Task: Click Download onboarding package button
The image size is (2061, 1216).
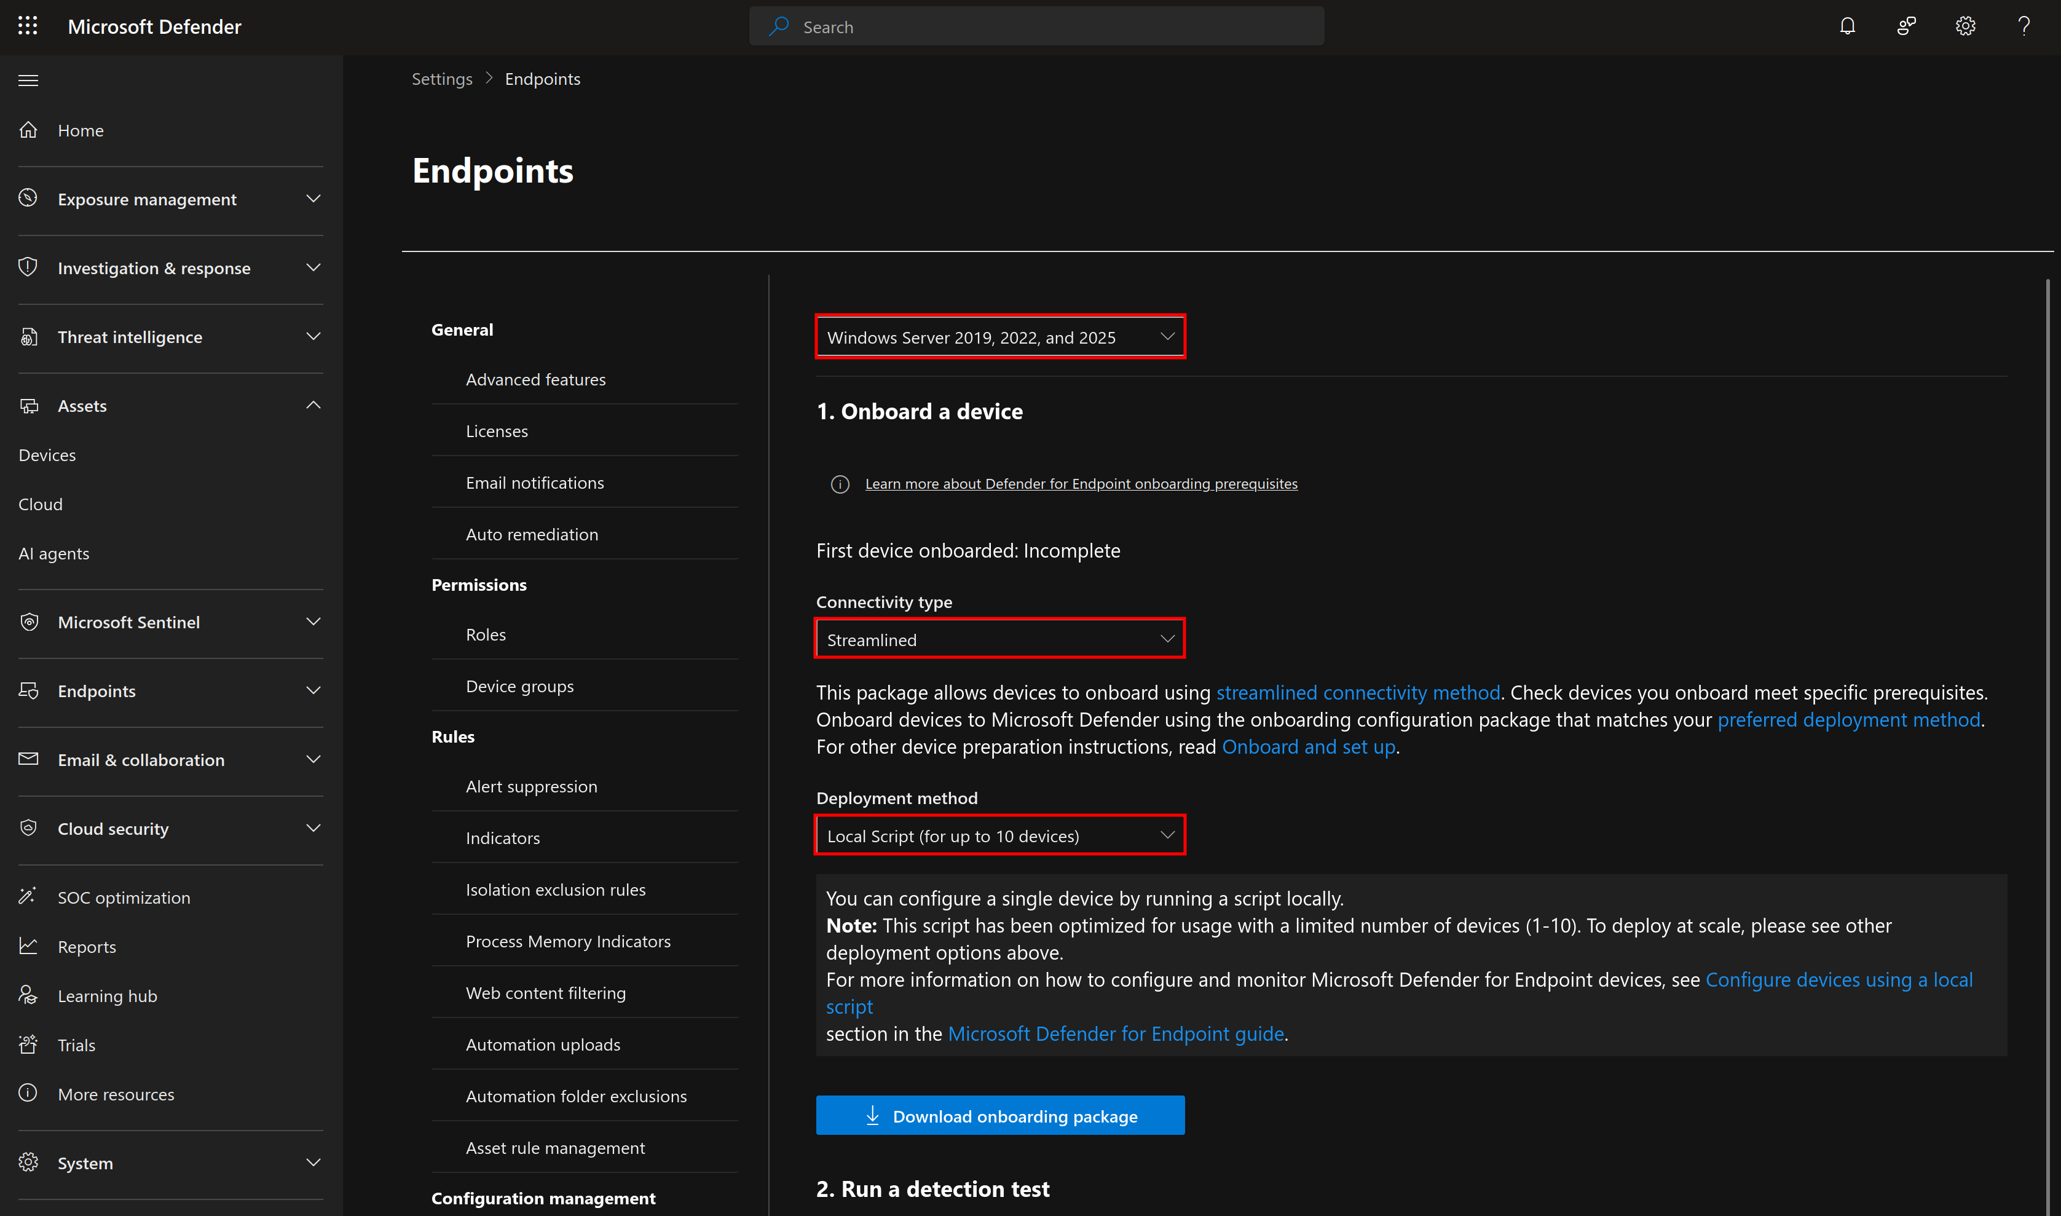Action: point(999,1115)
